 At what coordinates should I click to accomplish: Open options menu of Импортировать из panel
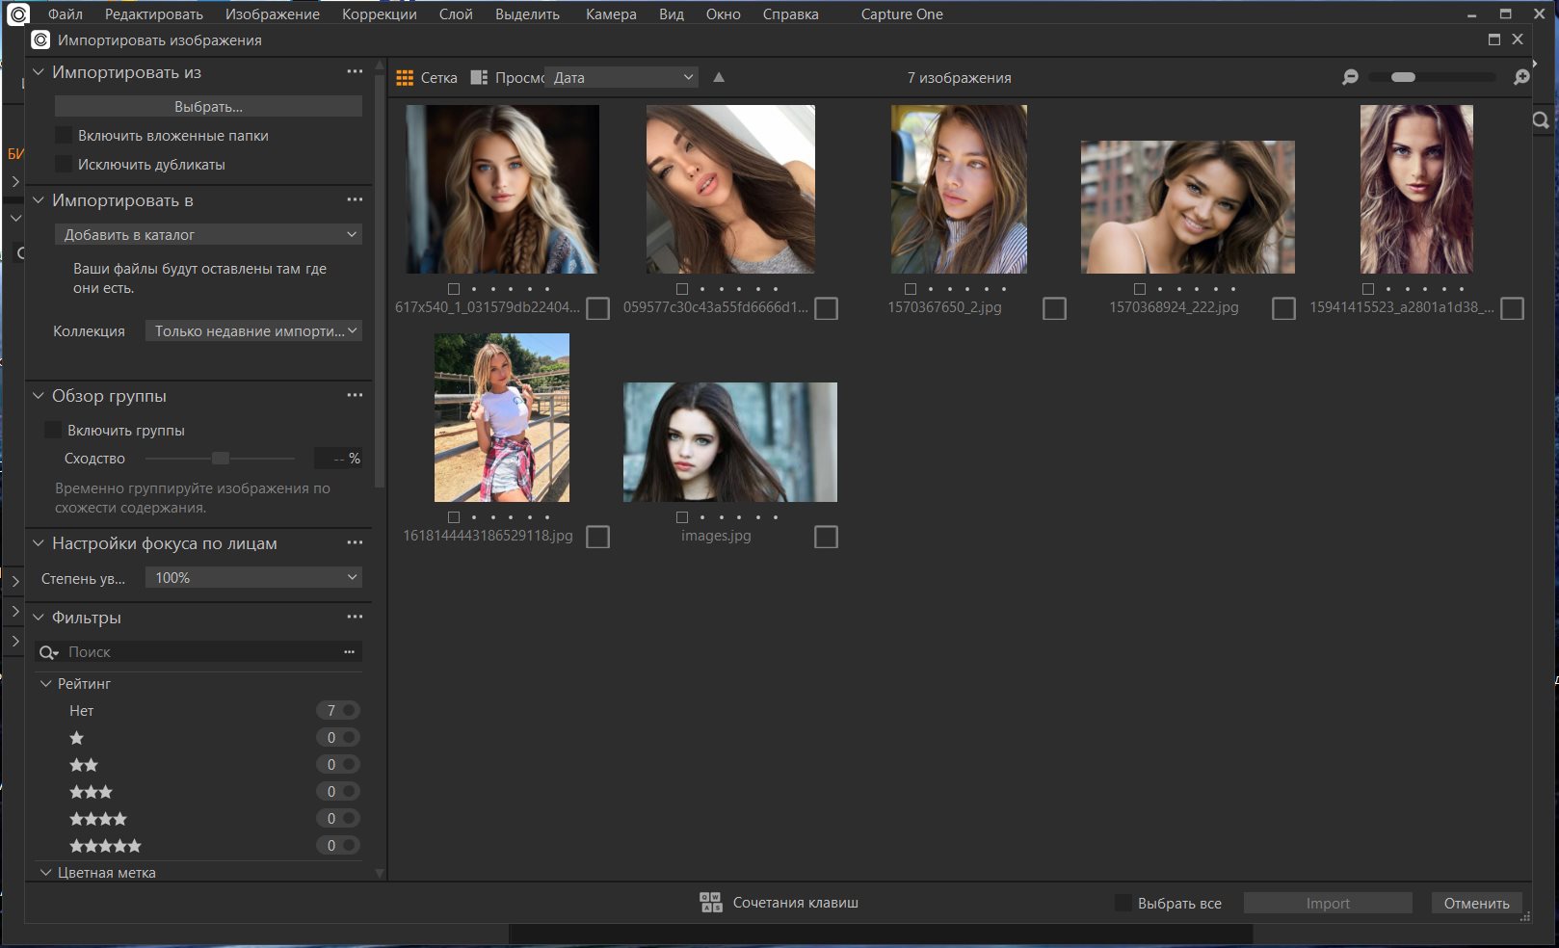[355, 72]
